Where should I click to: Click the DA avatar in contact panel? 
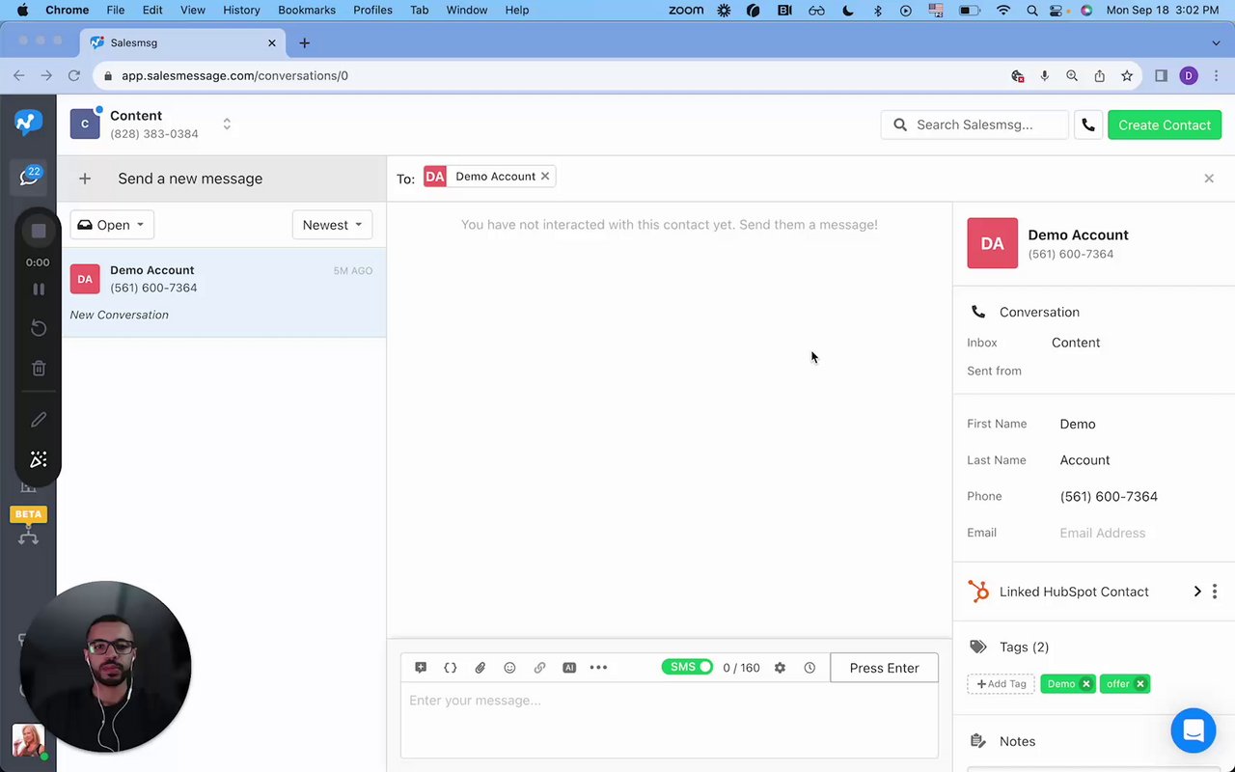[992, 243]
